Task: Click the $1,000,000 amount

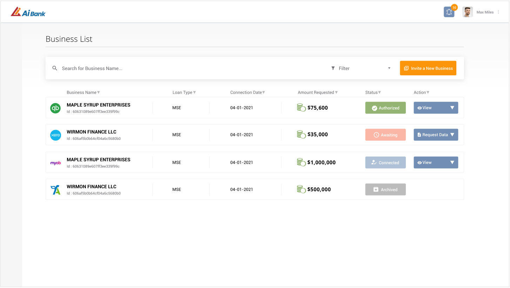Action: point(321,163)
